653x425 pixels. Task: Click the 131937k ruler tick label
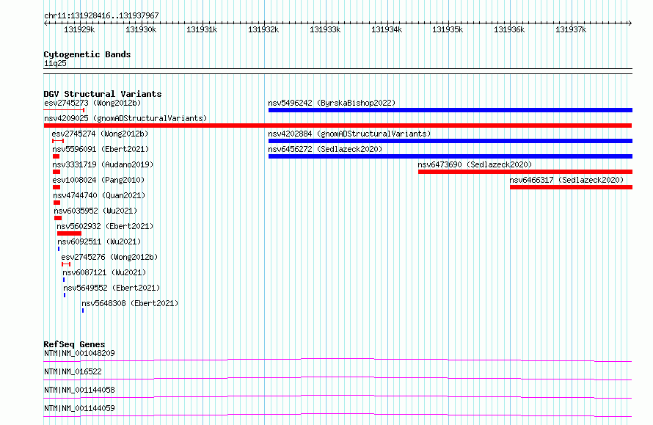571,29
